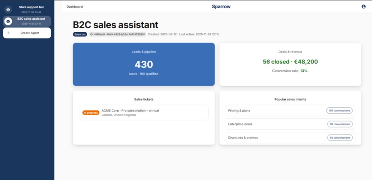Screen dimensions: 372x180
Task: Click the Create Agent button
Action: (x=27, y=33)
